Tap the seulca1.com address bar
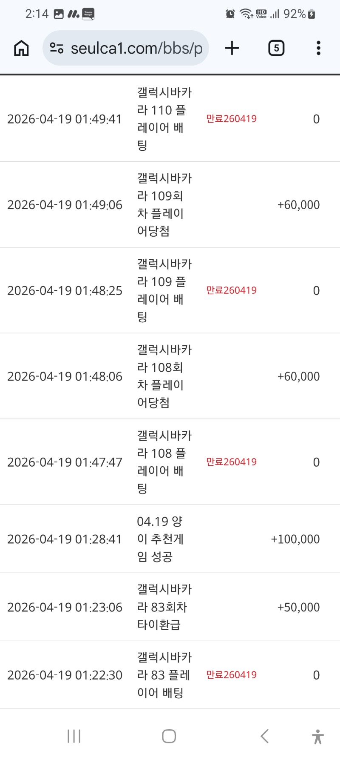Image resolution: width=340 pixels, height=757 pixels. tap(136, 49)
